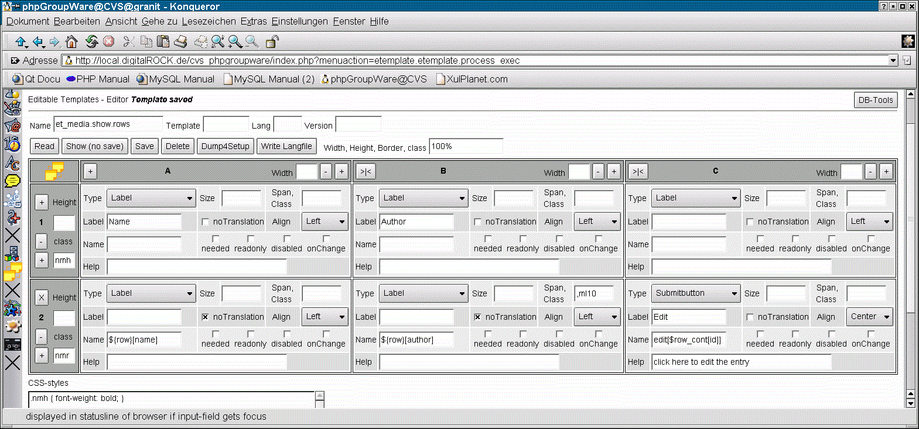The image size is (919, 429).
Task: Enable noTranslation for the 'Edit' submitbutton cell
Action: pos(750,317)
